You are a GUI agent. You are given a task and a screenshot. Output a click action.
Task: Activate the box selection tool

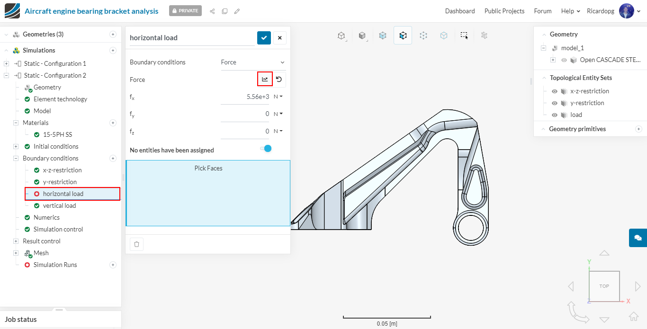464,36
